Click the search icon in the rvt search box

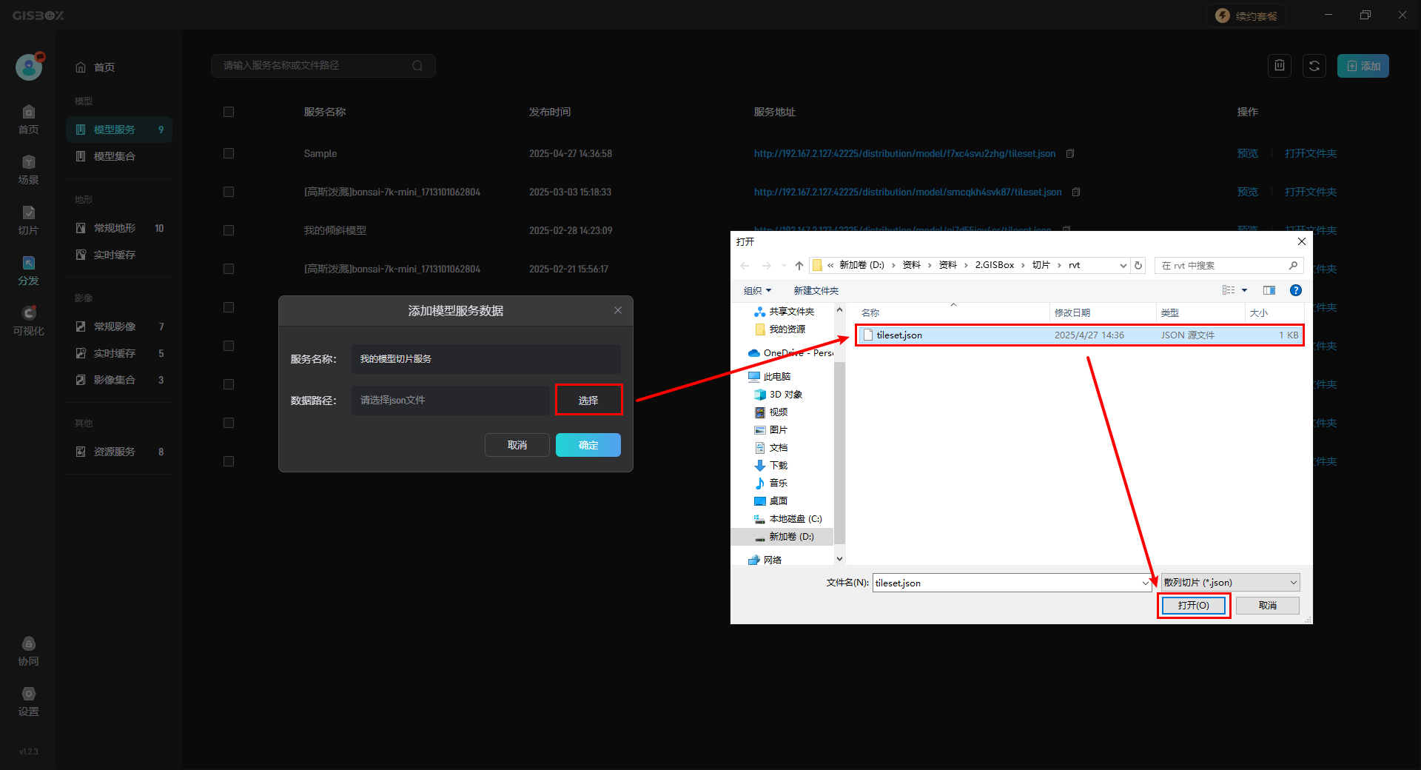(1293, 265)
